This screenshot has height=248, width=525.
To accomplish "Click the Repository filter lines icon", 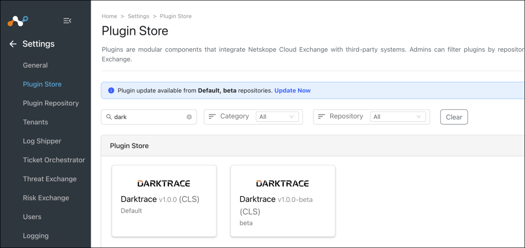I will (322, 116).
